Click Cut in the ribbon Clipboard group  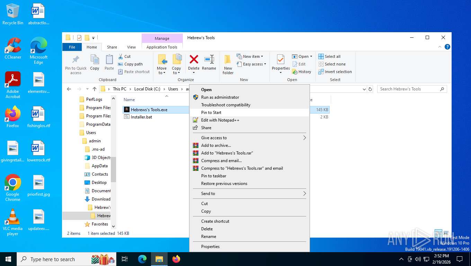[124, 56]
